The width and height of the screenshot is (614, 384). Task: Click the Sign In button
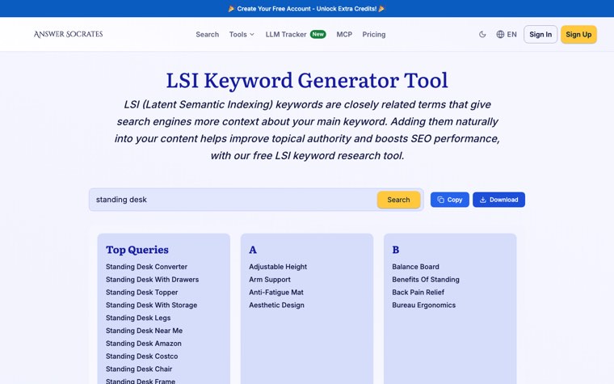(x=540, y=35)
